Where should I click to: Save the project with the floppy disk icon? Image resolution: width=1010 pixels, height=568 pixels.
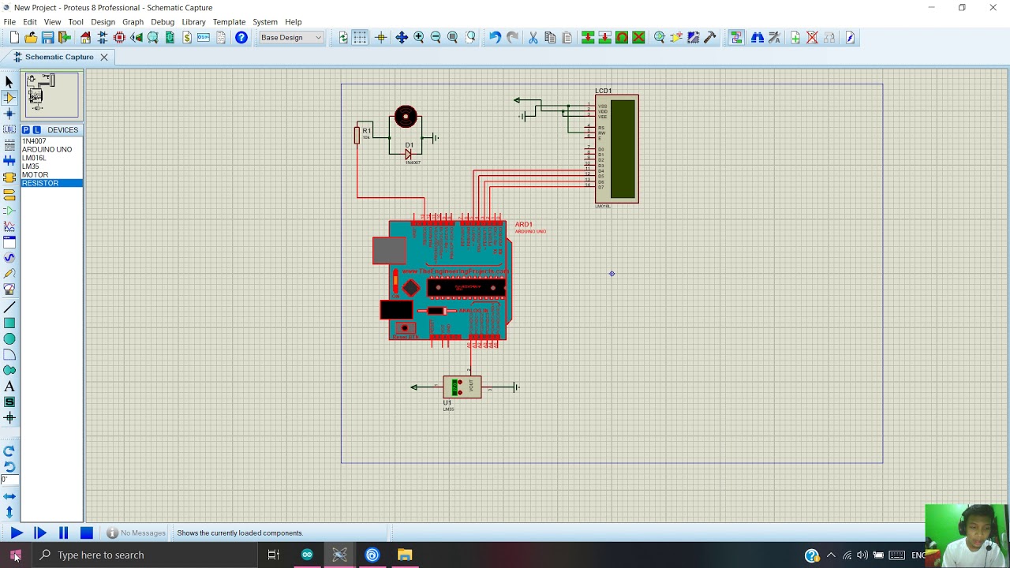47,38
